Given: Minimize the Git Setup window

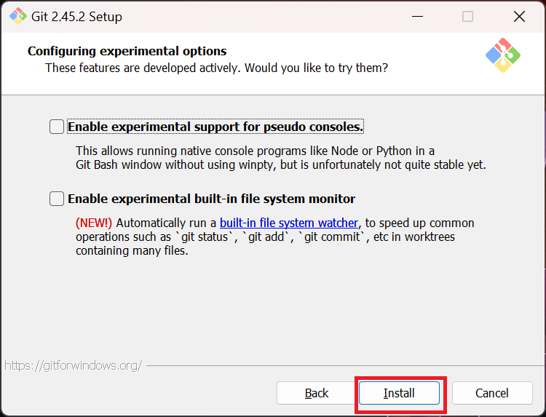Looking at the screenshot, I should 417,16.
